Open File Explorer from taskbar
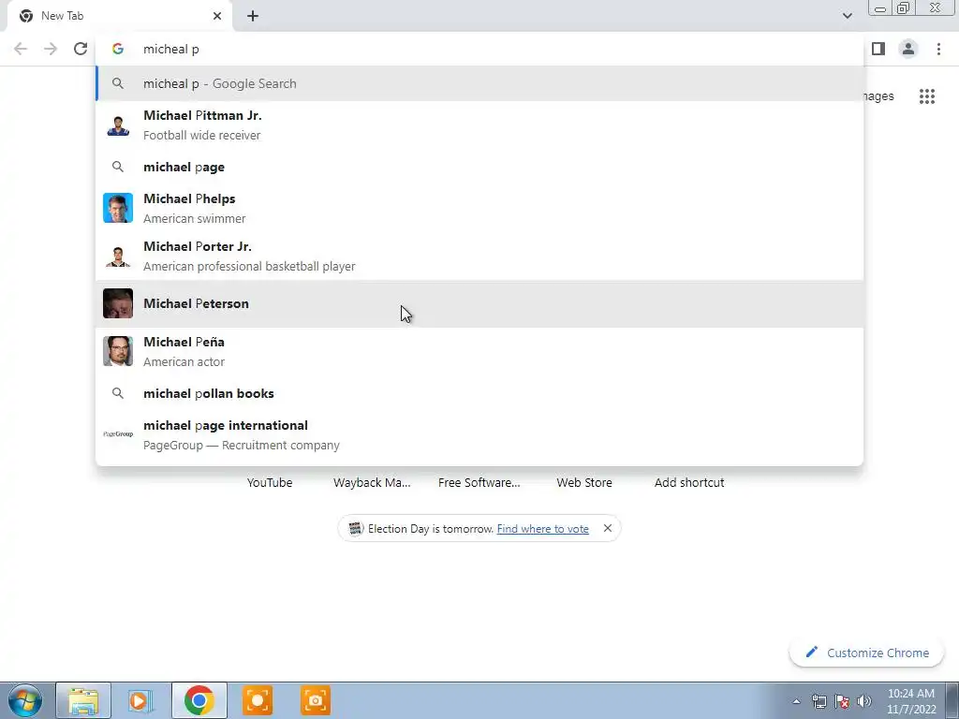959x719 pixels. coord(83,700)
